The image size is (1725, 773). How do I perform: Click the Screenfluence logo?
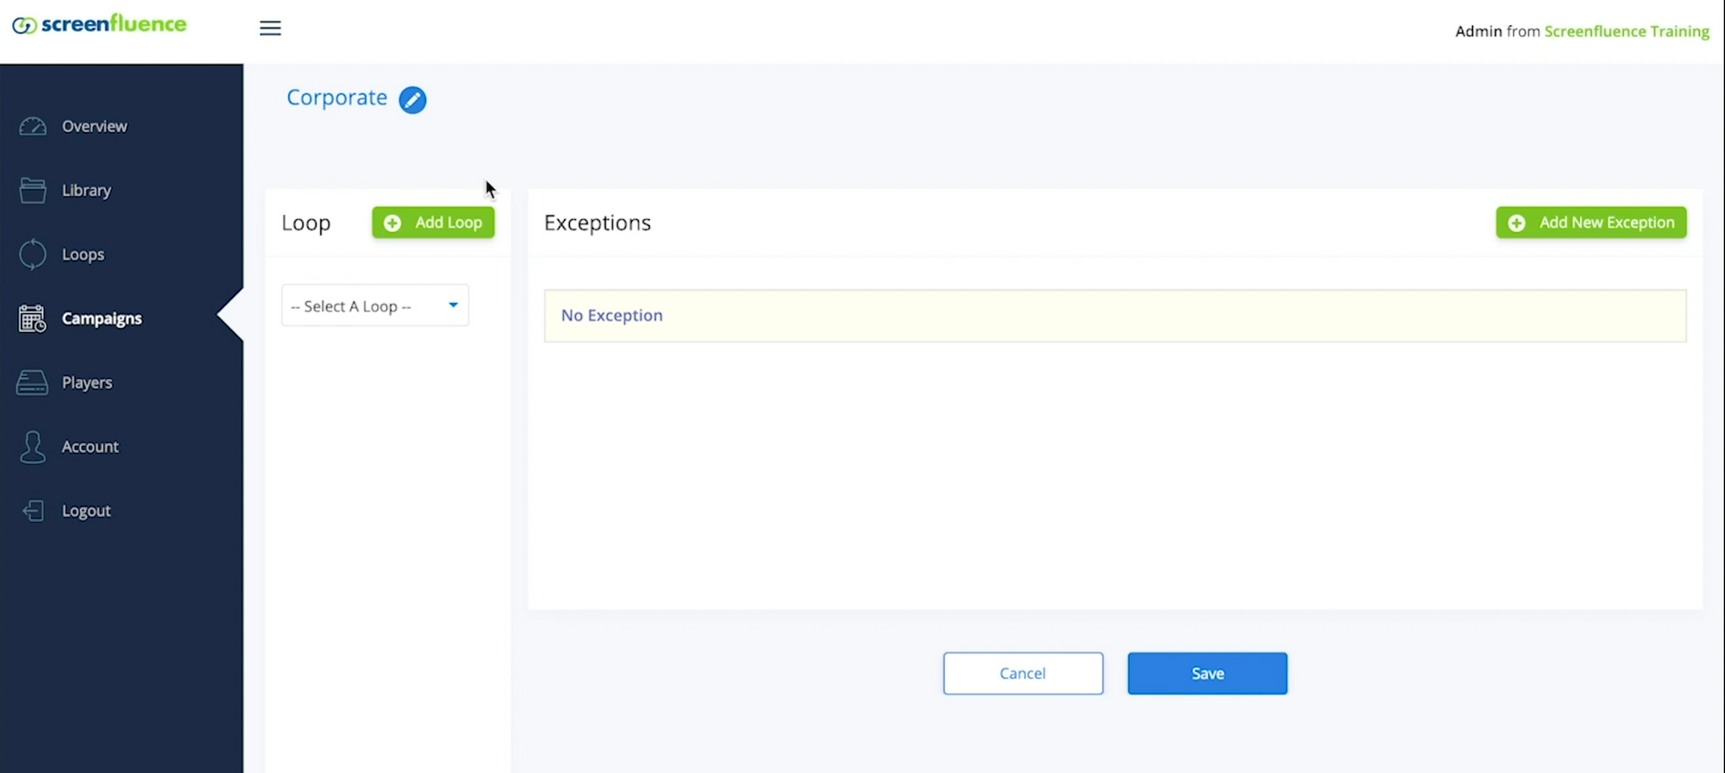tap(99, 25)
